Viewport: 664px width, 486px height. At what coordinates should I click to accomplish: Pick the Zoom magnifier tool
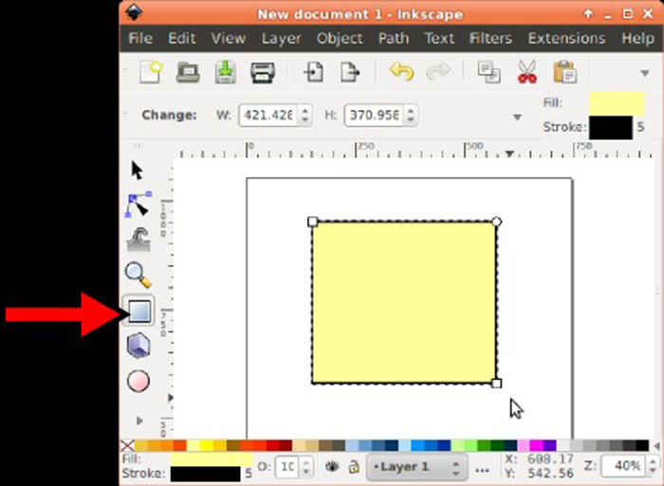(138, 276)
